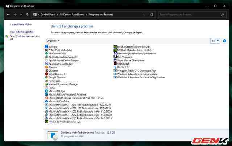Expand the view options dropdown arrow
Screen dimensions: 232x146
click(x=218, y=41)
